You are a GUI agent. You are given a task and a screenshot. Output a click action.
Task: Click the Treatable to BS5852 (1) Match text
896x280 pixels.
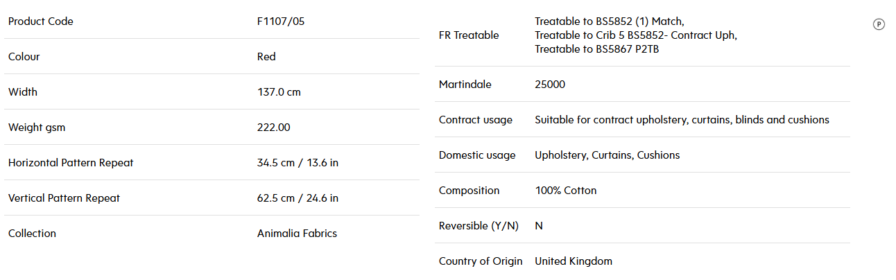pyautogui.click(x=610, y=21)
